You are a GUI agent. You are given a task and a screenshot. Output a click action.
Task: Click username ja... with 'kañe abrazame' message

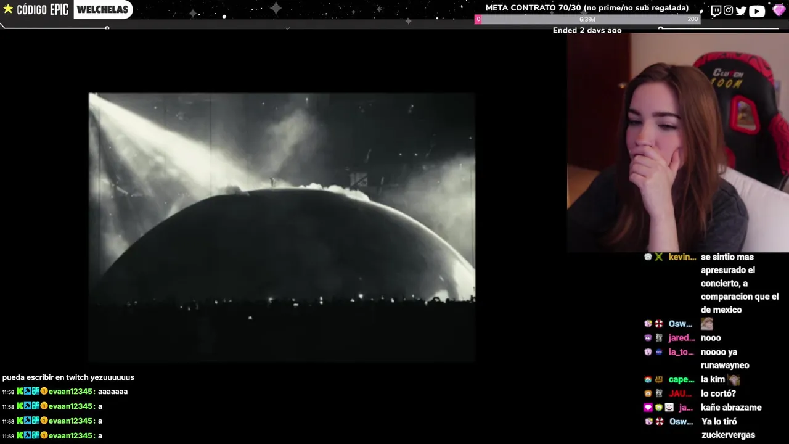tap(685, 408)
